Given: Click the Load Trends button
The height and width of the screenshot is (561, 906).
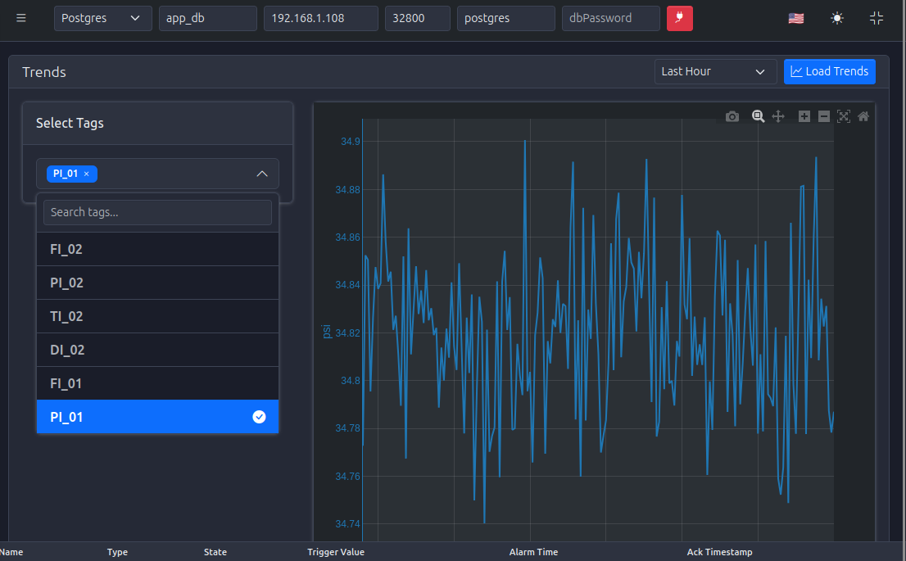Looking at the screenshot, I should tap(829, 71).
